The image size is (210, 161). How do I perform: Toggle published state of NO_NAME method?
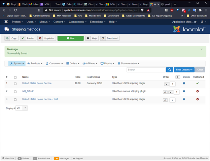198,91
